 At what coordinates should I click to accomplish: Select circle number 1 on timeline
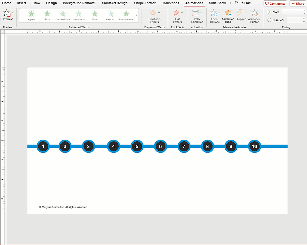[x=43, y=146]
